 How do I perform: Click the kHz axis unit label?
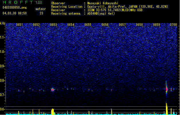[x=3, y=23]
